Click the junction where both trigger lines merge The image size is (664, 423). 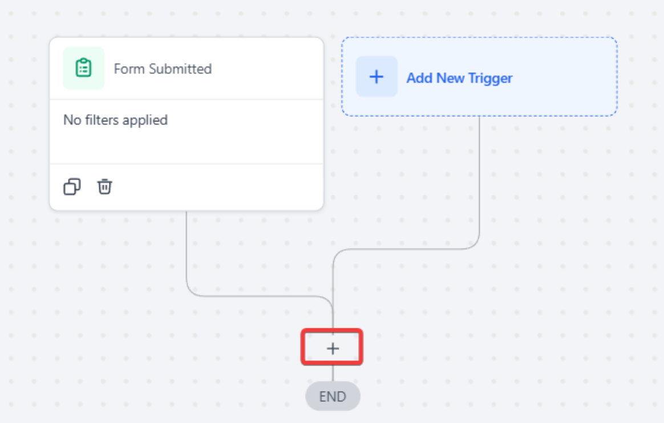click(x=333, y=311)
